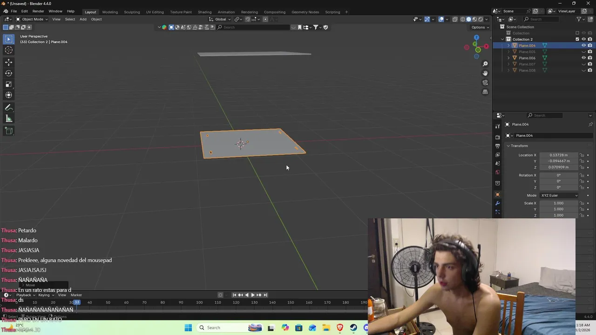
Task: Select the Cursor tool in the left toolbar
Action: click(9, 50)
